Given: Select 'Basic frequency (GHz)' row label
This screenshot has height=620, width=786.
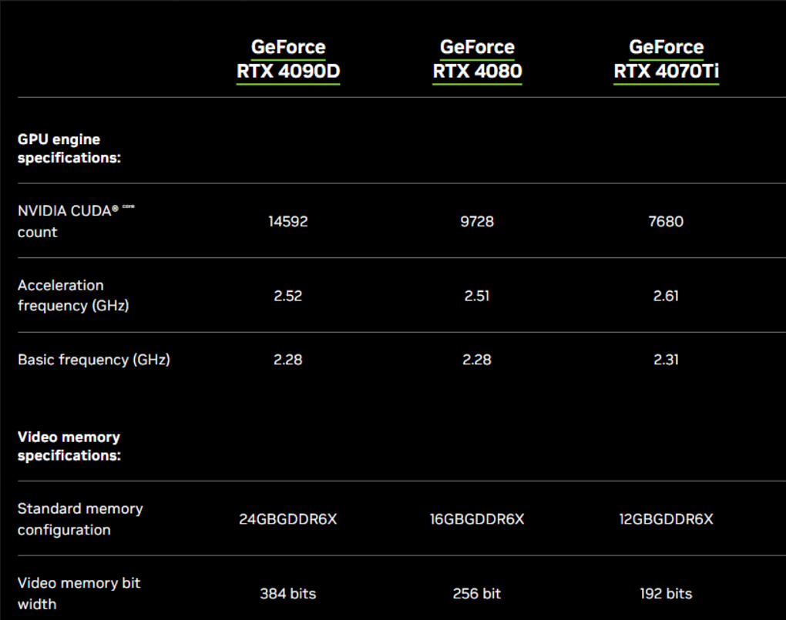Looking at the screenshot, I should pos(94,360).
